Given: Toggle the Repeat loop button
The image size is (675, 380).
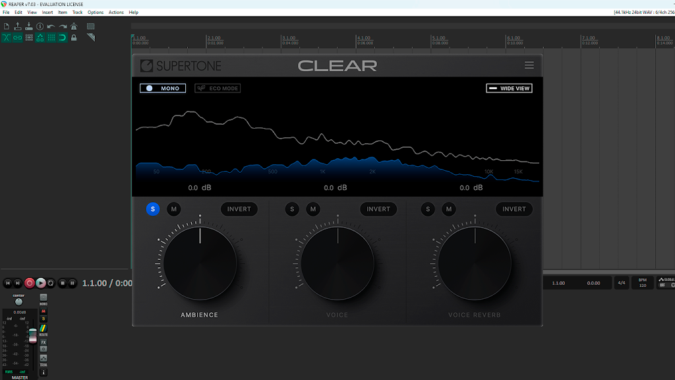Looking at the screenshot, I should (51, 283).
